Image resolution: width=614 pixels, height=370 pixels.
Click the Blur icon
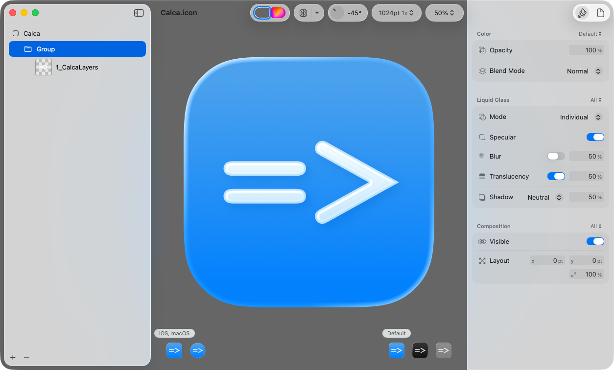pyautogui.click(x=482, y=156)
